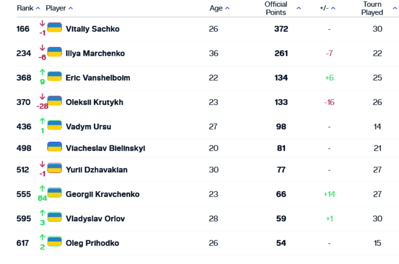
Task: Click the flag beside Georgii Kravchenko
Action: [55, 192]
